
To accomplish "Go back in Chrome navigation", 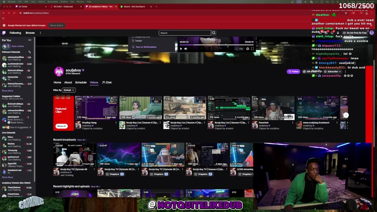I will (x=3, y=13).
